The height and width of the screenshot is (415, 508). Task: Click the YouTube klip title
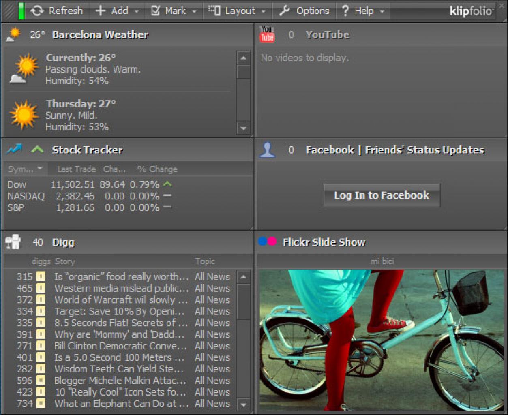click(328, 35)
